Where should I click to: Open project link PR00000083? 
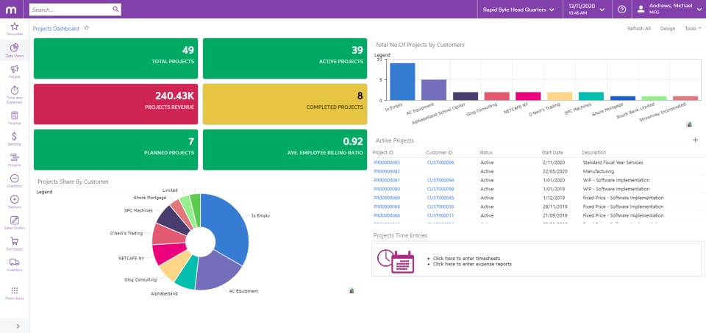[x=387, y=162]
